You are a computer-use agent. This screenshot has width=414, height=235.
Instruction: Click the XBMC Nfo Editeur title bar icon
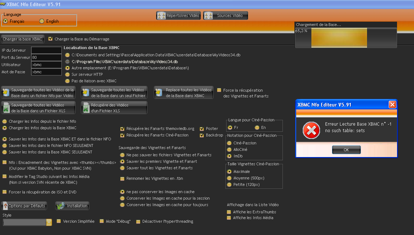pyautogui.click(x=3, y=4)
